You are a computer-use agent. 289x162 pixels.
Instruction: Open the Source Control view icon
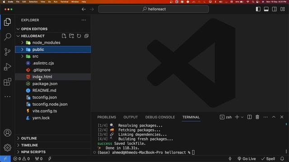7,52
